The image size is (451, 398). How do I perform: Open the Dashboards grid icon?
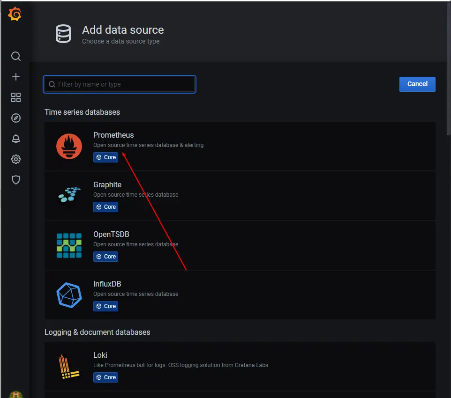point(16,97)
